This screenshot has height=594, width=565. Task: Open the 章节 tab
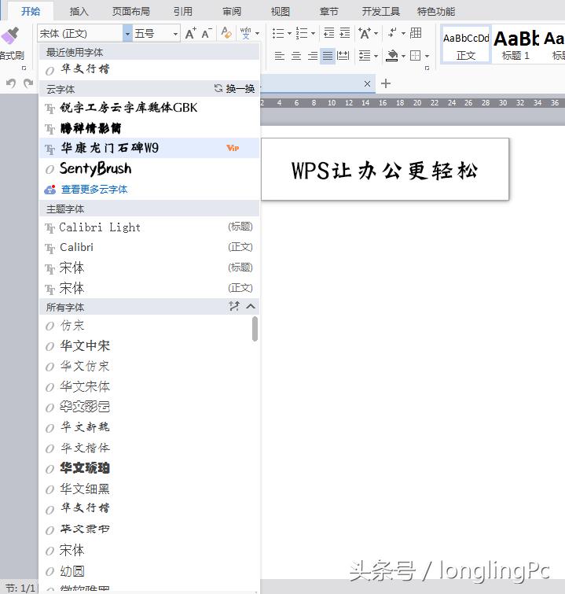328,12
